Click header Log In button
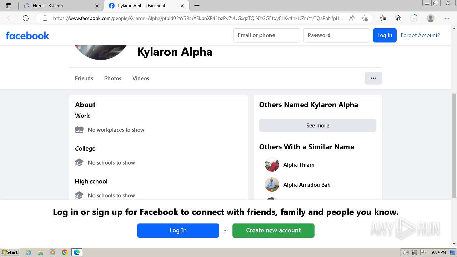Image resolution: width=457 pixels, height=257 pixels. 385,35
